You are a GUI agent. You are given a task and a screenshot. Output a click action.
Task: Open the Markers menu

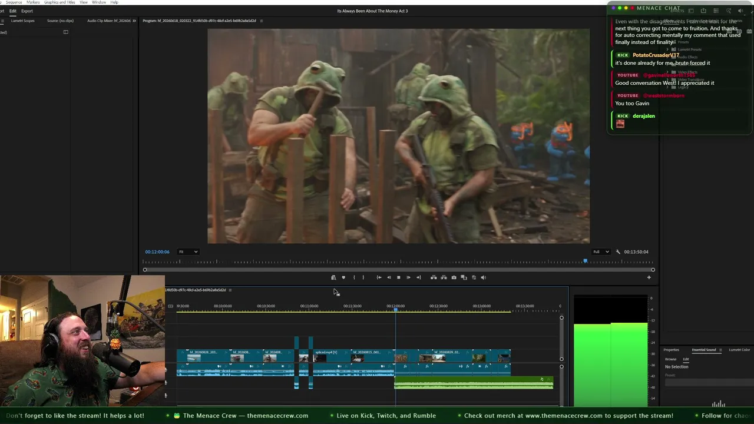33,2
